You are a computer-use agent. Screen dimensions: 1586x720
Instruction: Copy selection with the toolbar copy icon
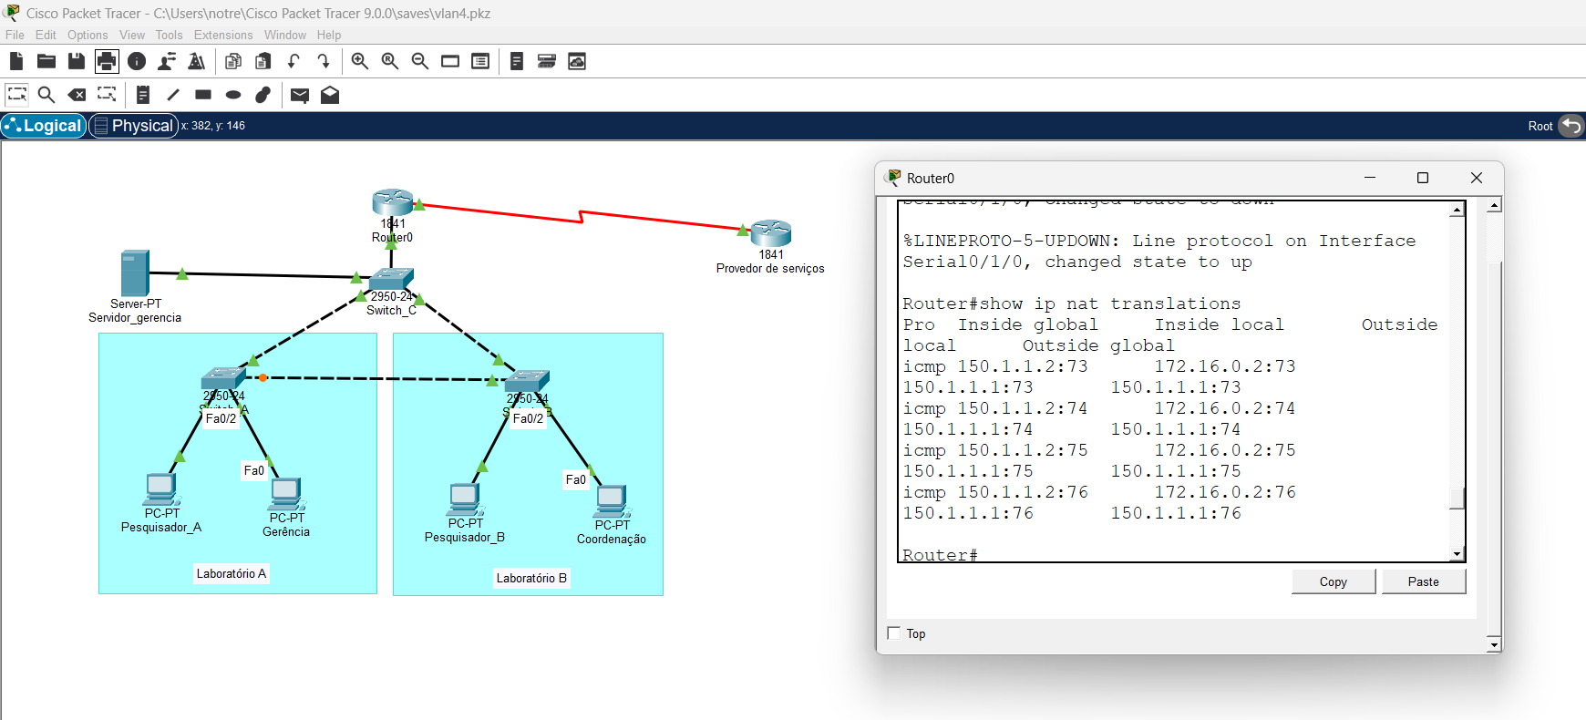click(233, 61)
